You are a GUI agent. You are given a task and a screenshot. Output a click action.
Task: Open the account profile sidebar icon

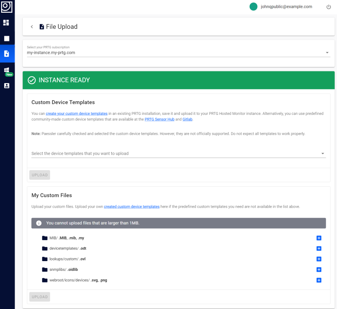(6, 86)
